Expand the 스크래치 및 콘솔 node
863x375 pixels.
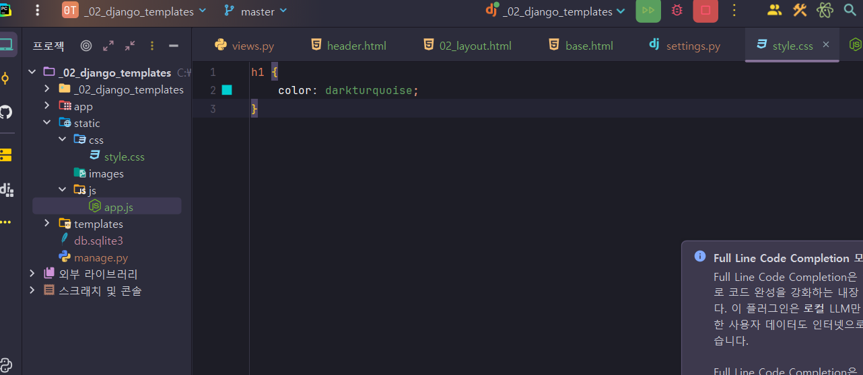click(x=32, y=291)
